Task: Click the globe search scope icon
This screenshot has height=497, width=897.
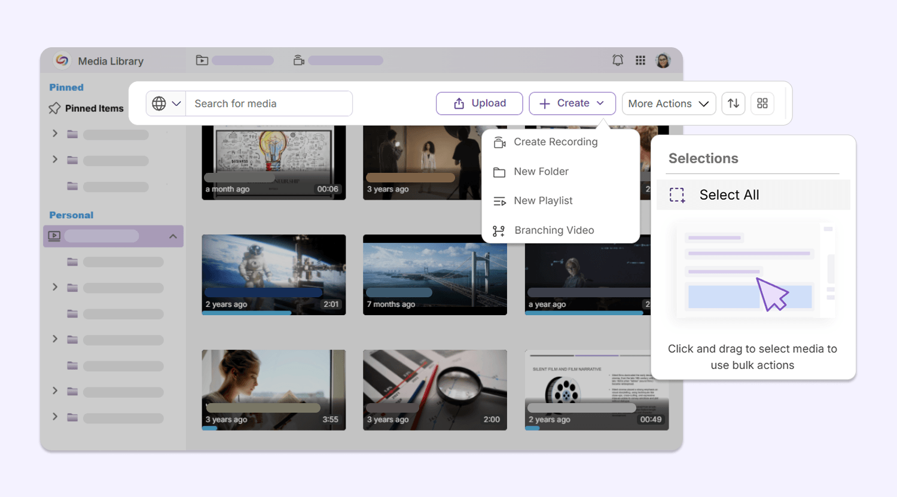Action: click(x=159, y=103)
